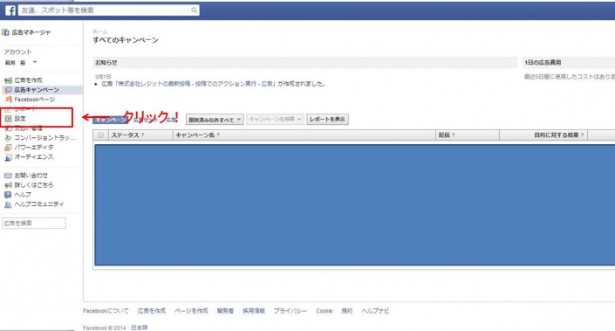The image size is (615, 331).
Task: Open Facebookページ via its sidebar icon
Action: click(x=8, y=100)
